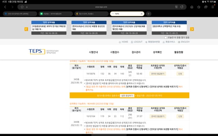This screenshot has height=136, width=218.
Task: Click 온라인 발급받기 for exam 1610076
Action: click(x=158, y=74)
